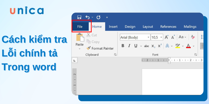This screenshot has width=209, height=104.
Task: Click the Undo arrow icon
Action: coord(88,17)
